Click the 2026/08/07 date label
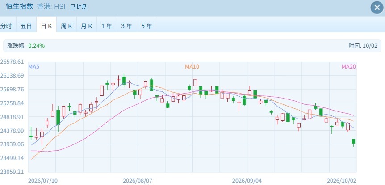Viewport: 385px width, 185px height. [x=138, y=181]
